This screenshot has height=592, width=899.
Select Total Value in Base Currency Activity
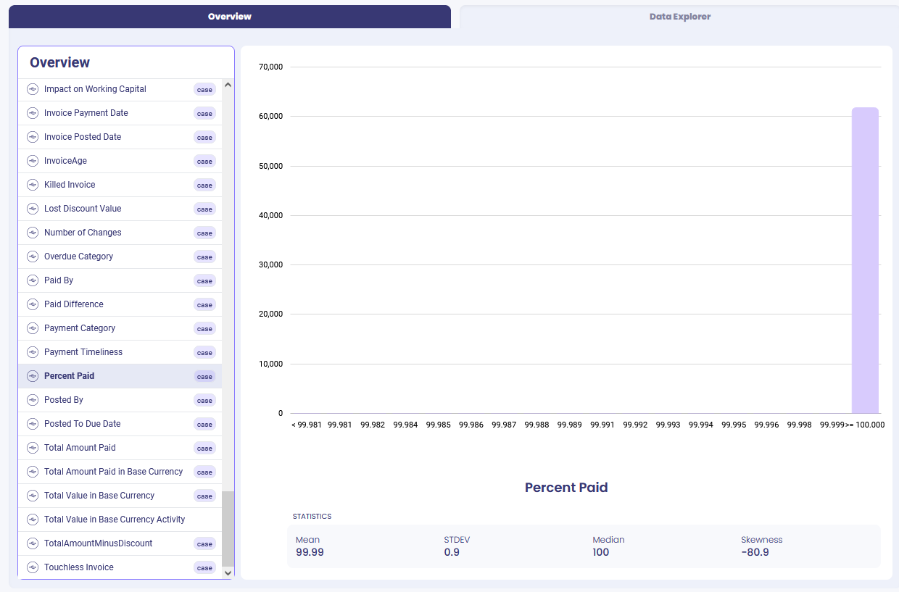pyautogui.click(x=115, y=520)
